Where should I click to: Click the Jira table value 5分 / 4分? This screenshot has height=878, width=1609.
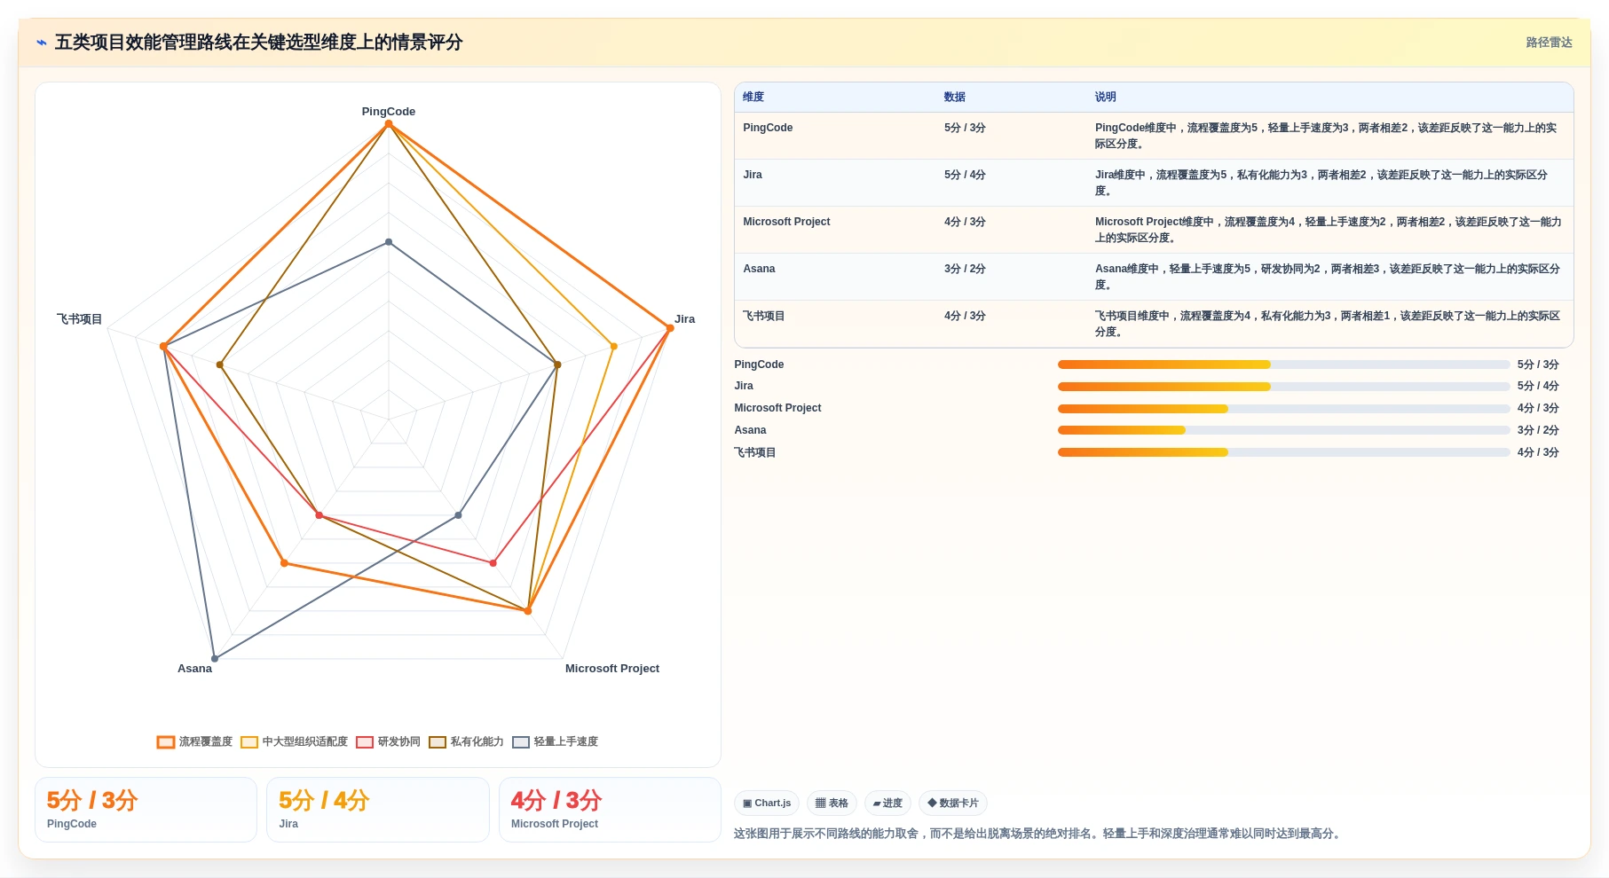point(965,175)
